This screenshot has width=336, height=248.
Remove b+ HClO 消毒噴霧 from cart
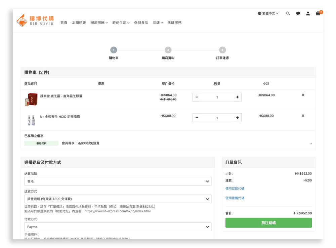pyautogui.click(x=303, y=116)
